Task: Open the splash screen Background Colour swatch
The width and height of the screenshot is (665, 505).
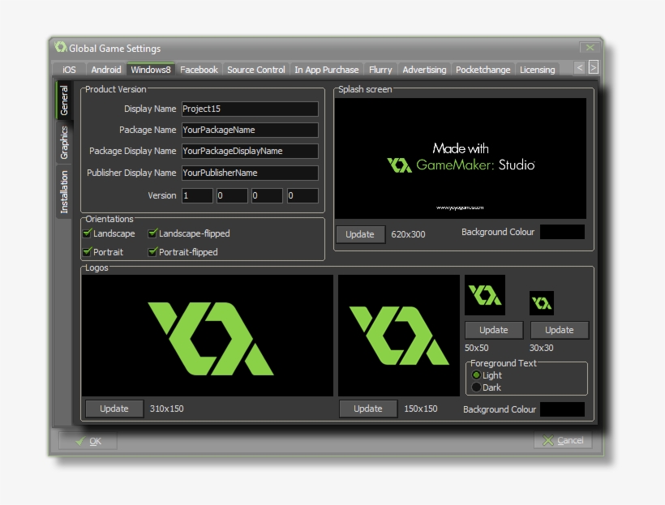Action: pyautogui.click(x=562, y=232)
